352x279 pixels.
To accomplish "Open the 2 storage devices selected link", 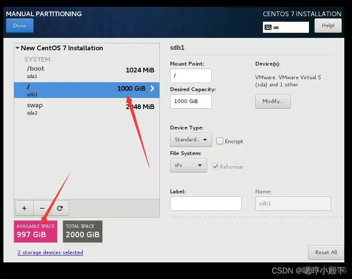I will pos(50,253).
